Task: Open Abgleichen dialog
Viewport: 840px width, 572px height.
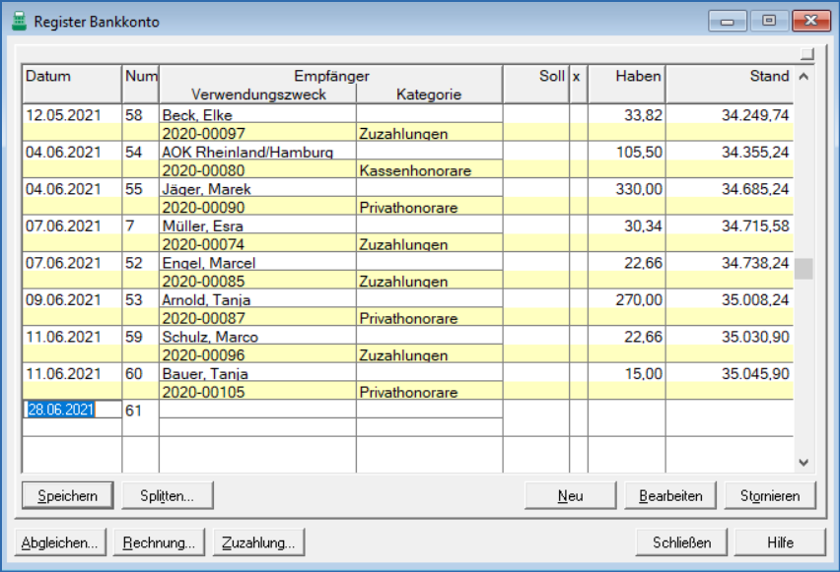Action: (x=59, y=542)
